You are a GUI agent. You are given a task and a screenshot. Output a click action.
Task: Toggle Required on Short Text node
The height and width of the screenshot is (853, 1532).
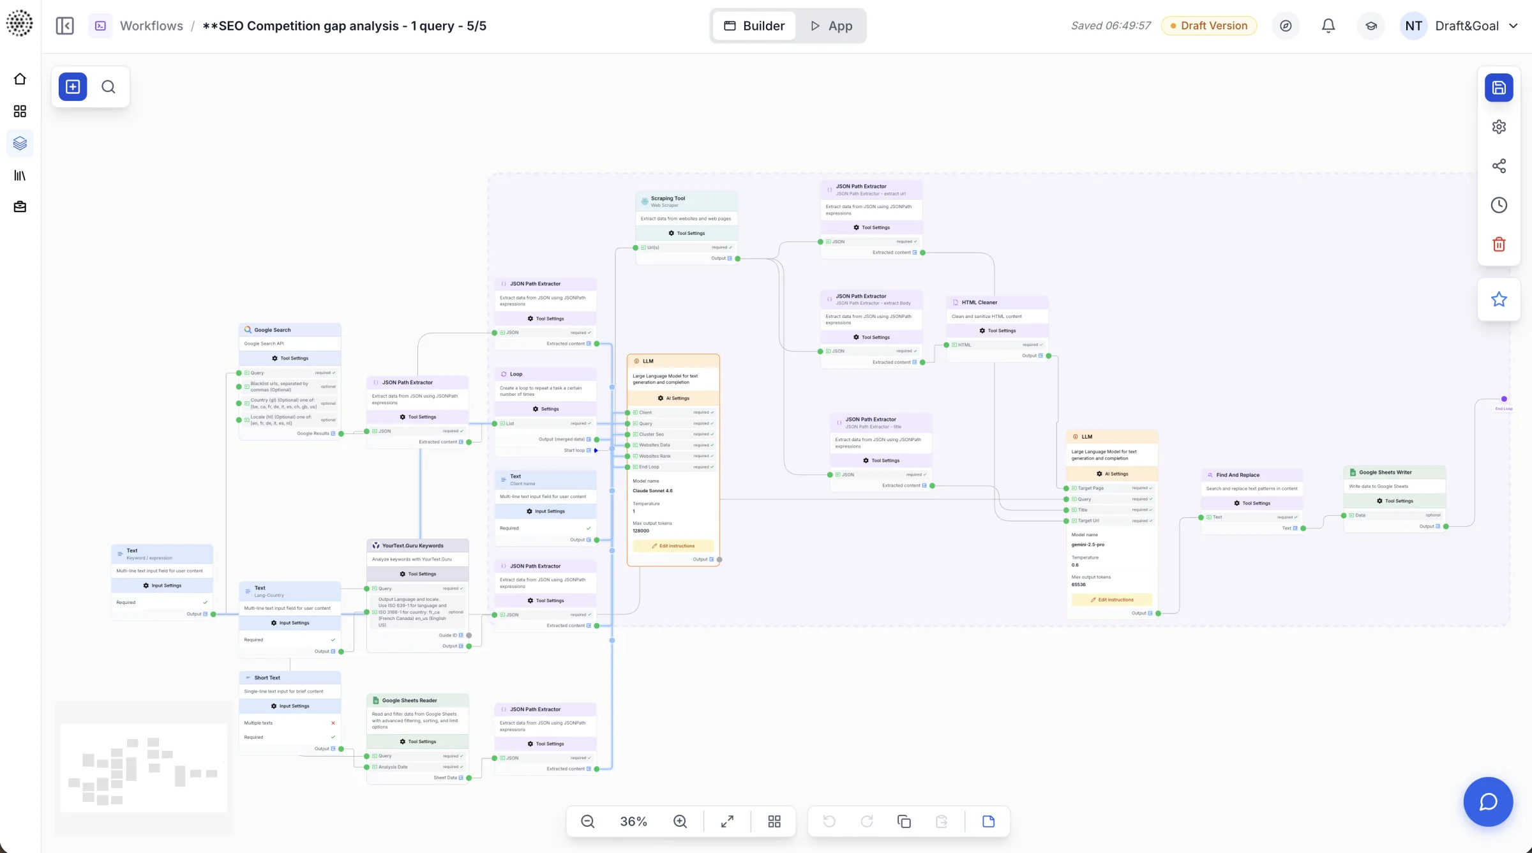pos(333,737)
